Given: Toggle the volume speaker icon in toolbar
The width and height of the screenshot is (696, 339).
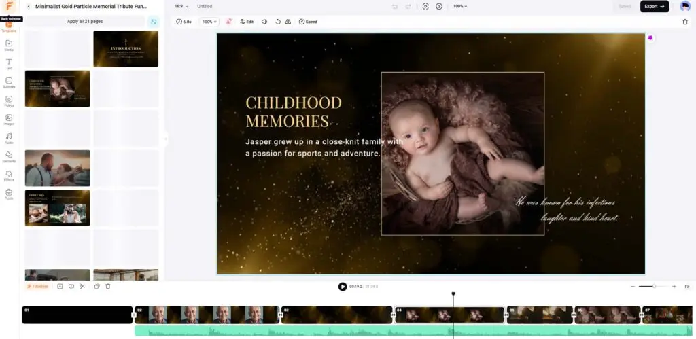Looking at the screenshot, I should pyautogui.click(x=264, y=22).
